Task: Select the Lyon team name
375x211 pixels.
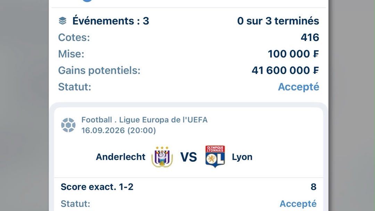Action: 242,157
